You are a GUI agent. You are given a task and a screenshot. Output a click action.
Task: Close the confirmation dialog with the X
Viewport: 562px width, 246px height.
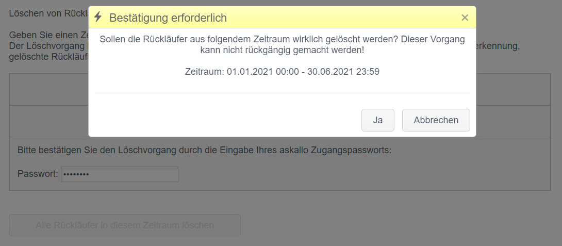click(x=465, y=18)
